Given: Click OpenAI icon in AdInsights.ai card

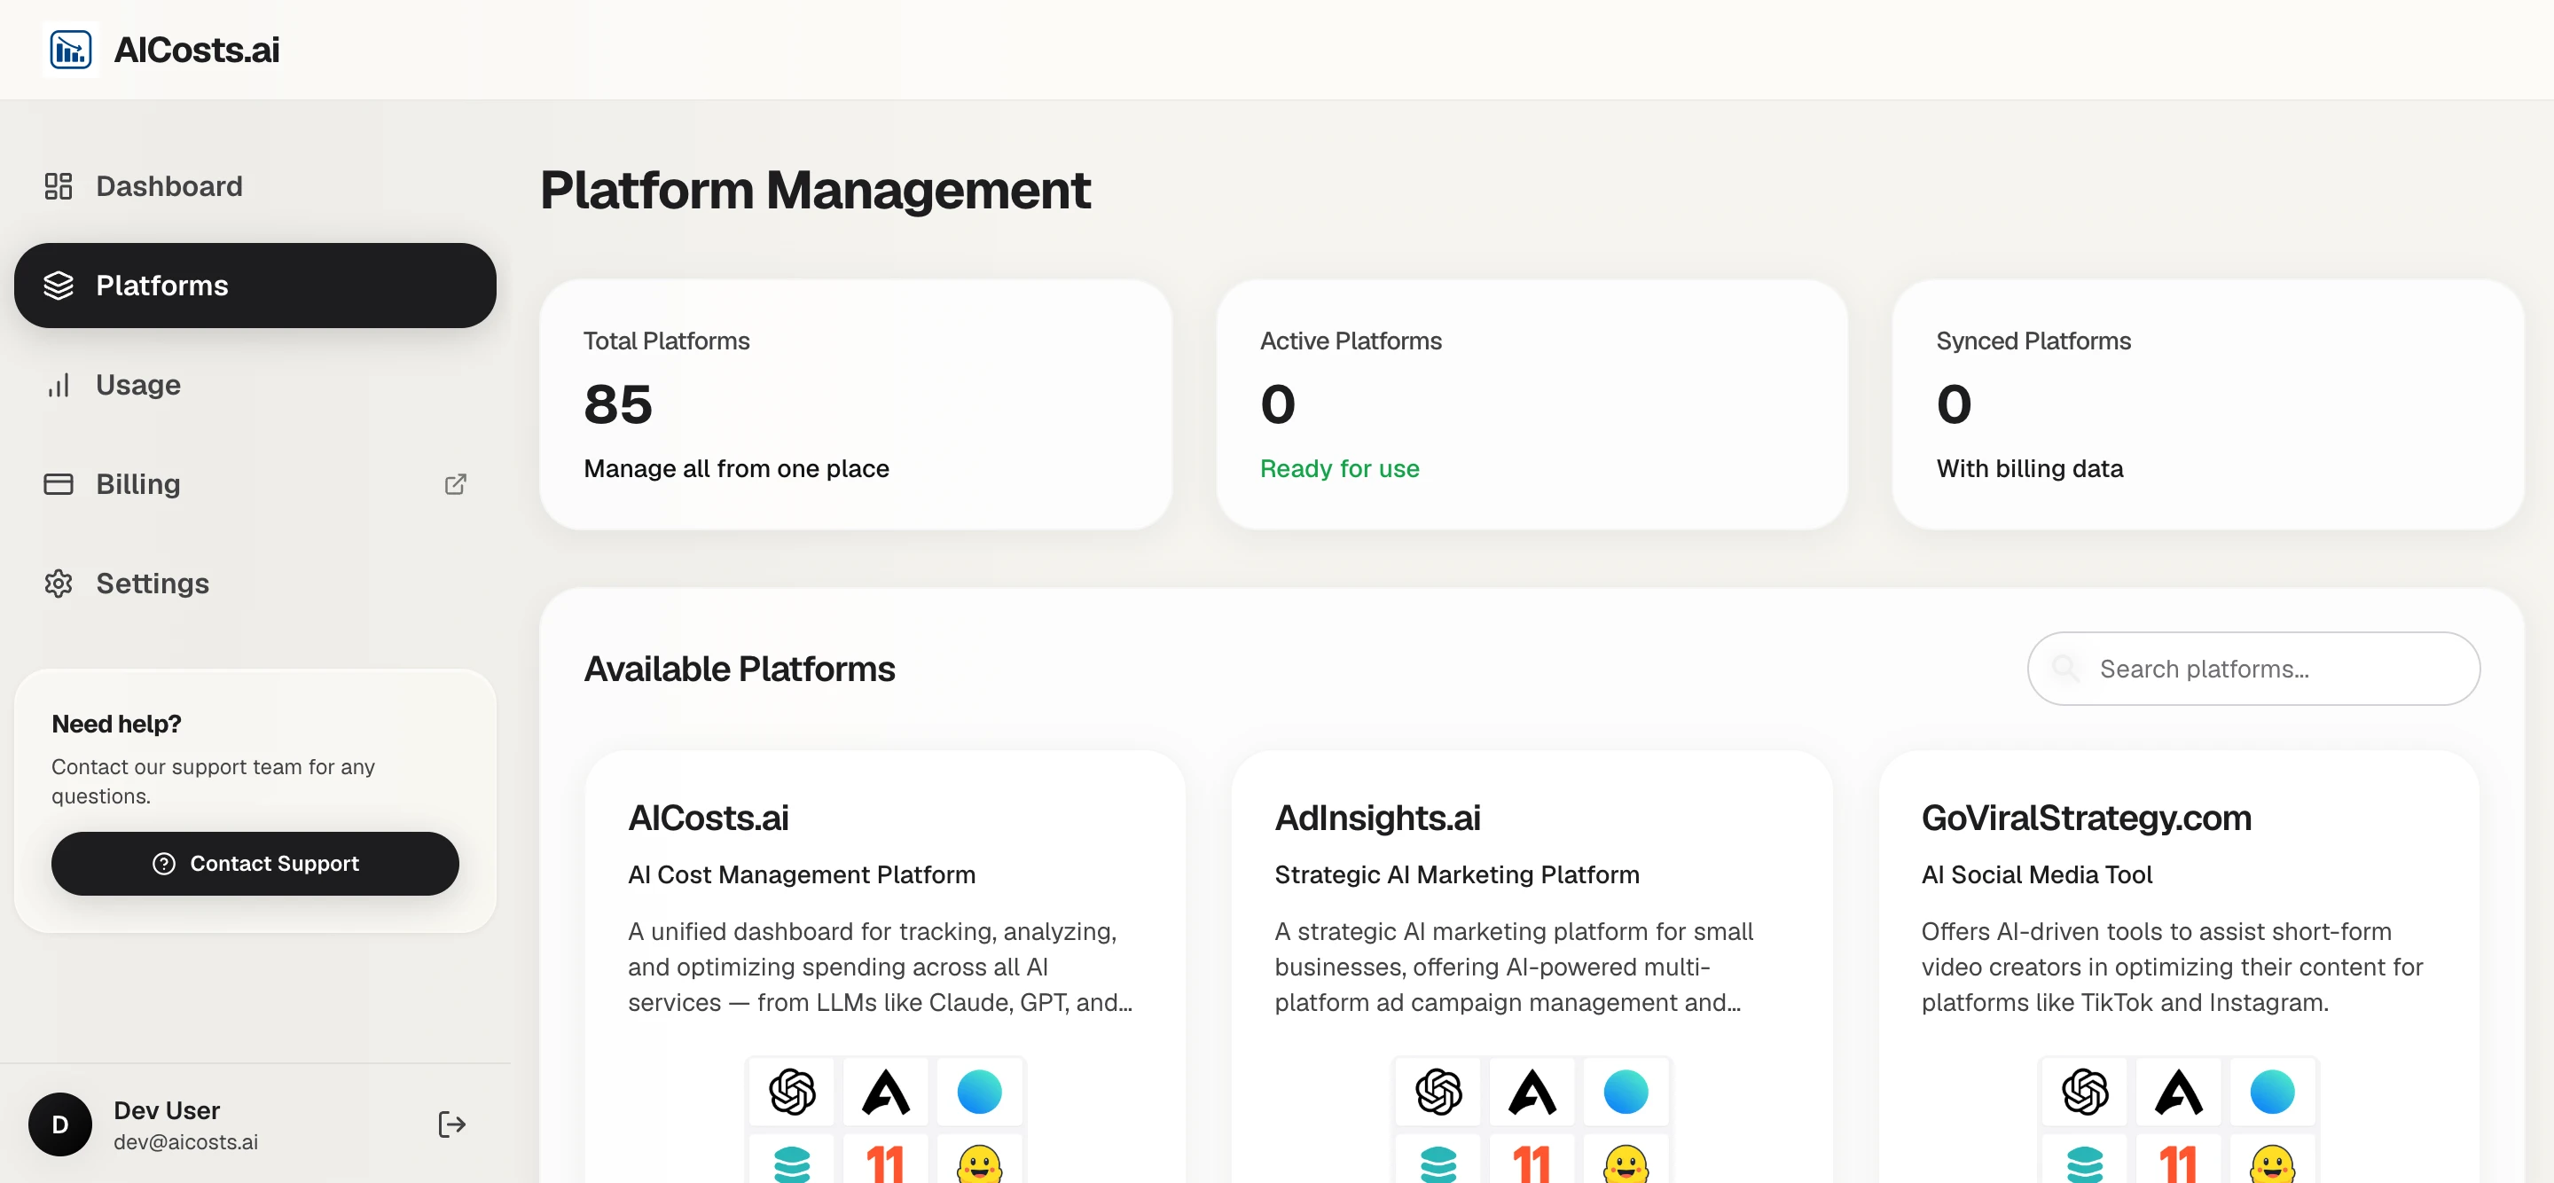Looking at the screenshot, I should coord(1438,1092).
